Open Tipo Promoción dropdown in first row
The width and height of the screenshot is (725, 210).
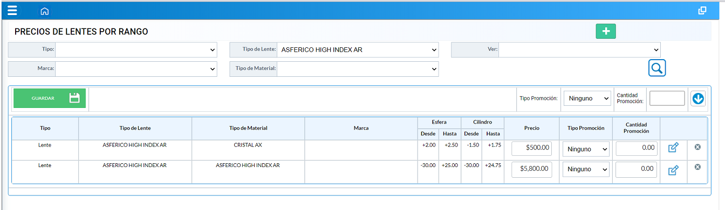tap(586, 149)
